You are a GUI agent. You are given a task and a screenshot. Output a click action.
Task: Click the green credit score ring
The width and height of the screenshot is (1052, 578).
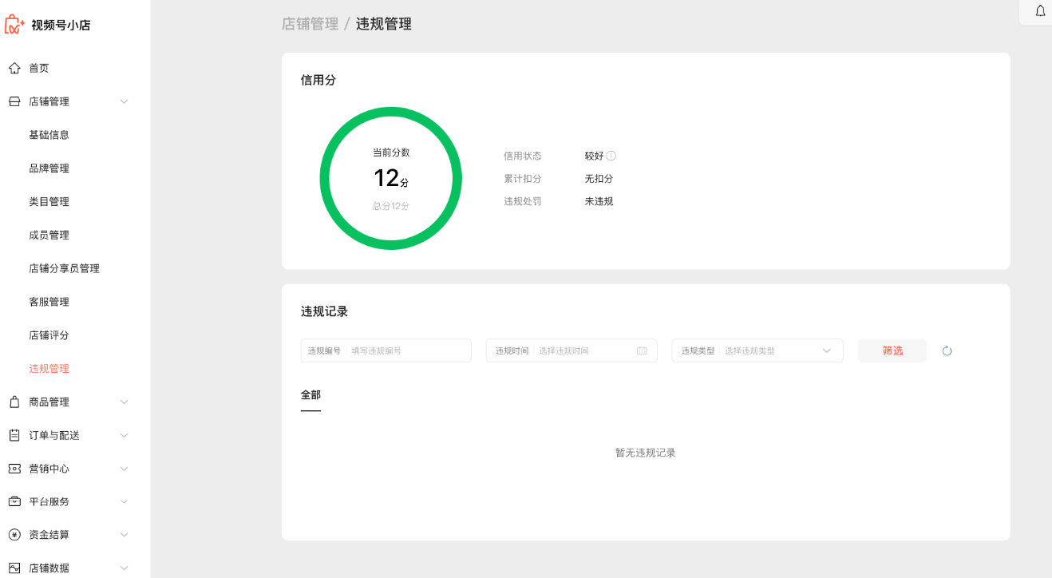[x=325, y=179]
